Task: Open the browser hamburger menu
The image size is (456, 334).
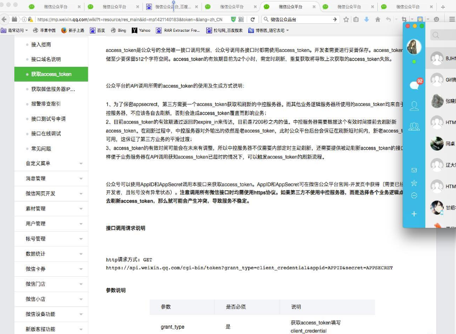Action: pyautogui.click(x=452, y=20)
